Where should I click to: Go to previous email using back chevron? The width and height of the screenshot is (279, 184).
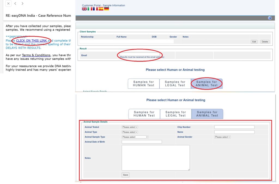point(15,4)
